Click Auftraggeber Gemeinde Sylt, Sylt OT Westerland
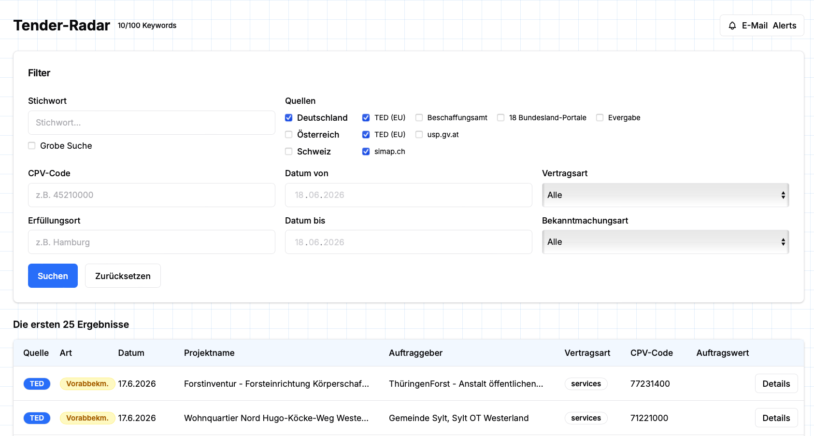814x436 pixels. [x=459, y=418]
